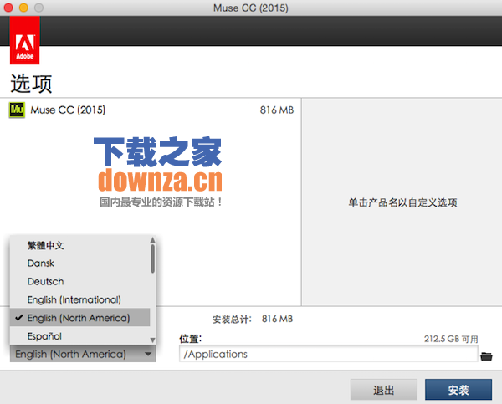
Task: Click the 安装 install button
Action: pyautogui.click(x=458, y=390)
